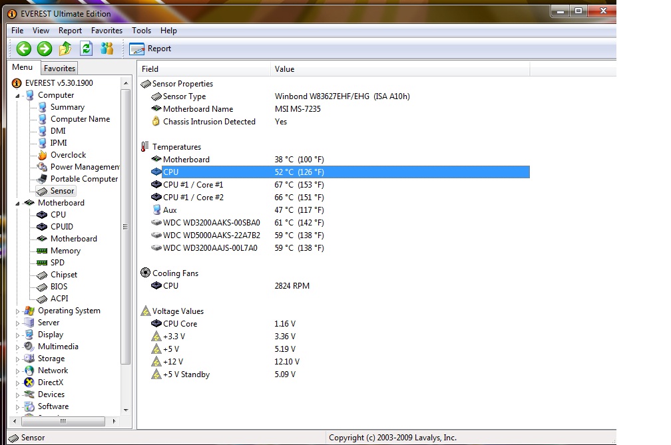Click the tree horizontal scroll left arrow
This screenshot has width=671, height=445.
point(15,421)
